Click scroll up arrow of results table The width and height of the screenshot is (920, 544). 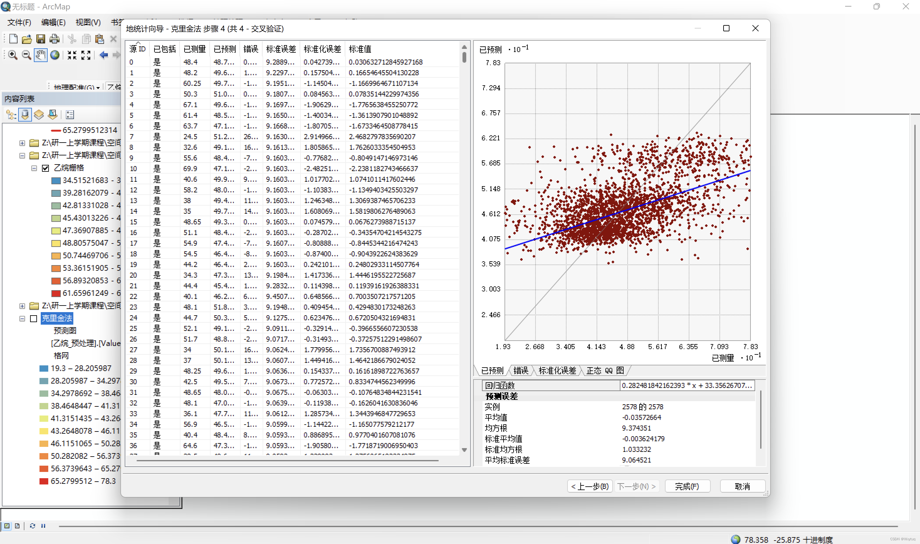pos(464,47)
